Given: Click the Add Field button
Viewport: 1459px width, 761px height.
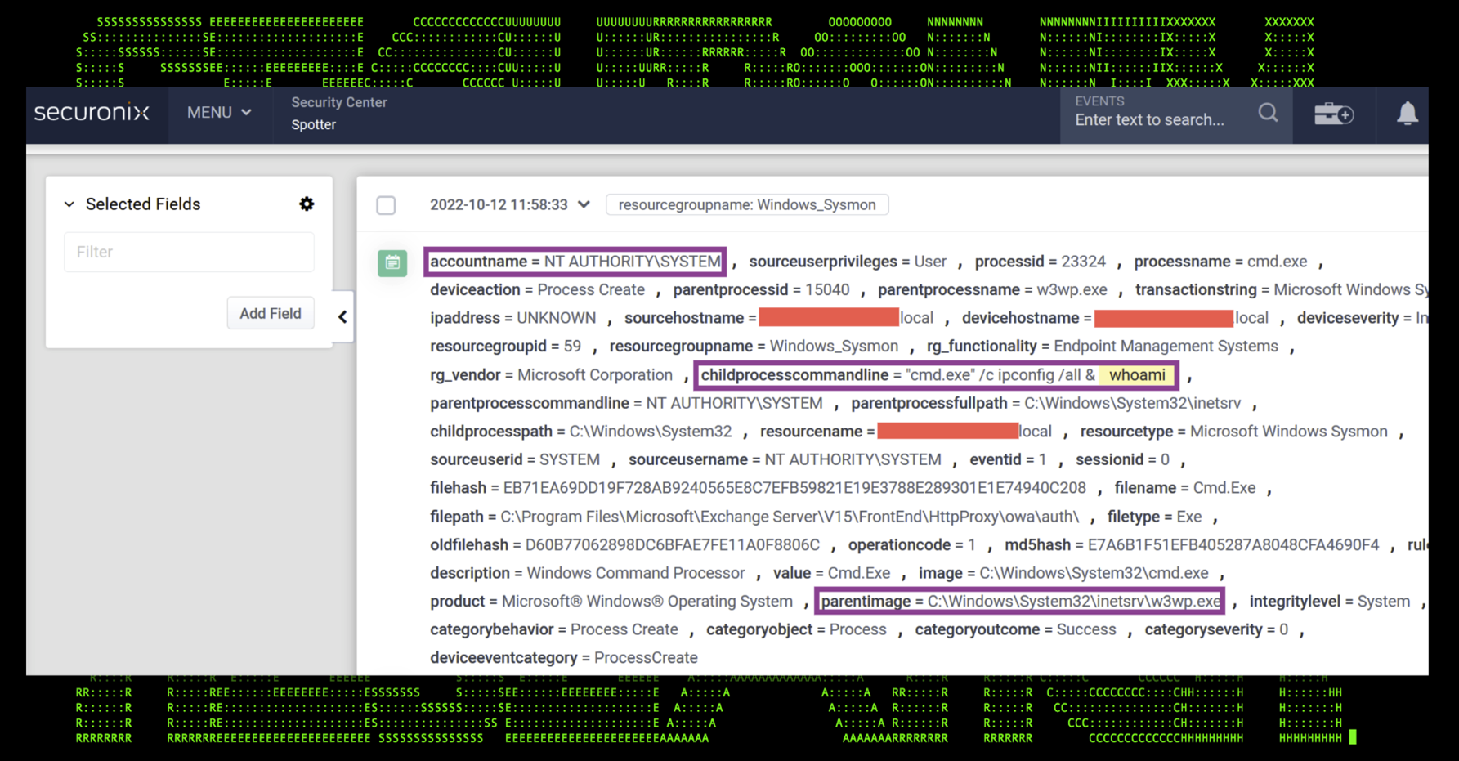Looking at the screenshot, I should coord(271,314).
